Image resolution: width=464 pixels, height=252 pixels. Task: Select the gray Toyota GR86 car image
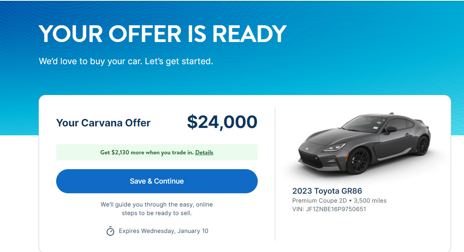pyautogui.click(x=365, y=145)
